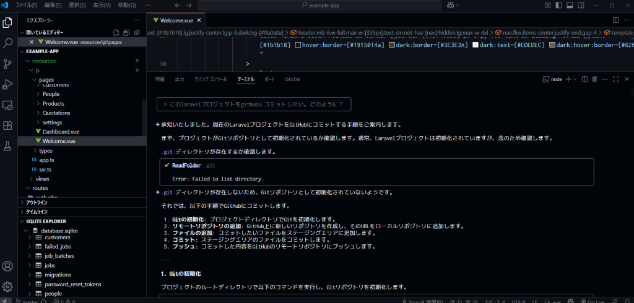Open the editor More Actions ellipsis
634x303 pixels.
(x=627, y=20)
